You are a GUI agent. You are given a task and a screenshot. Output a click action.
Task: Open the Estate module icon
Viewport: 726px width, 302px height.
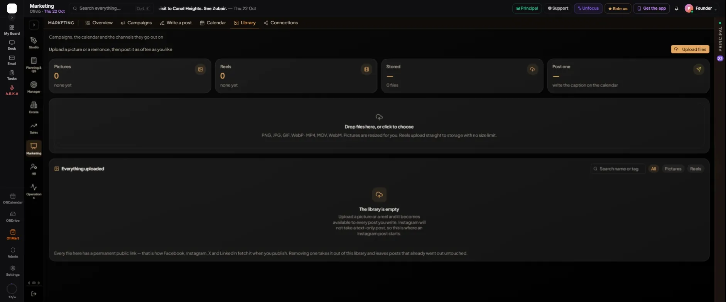[34, 107]
